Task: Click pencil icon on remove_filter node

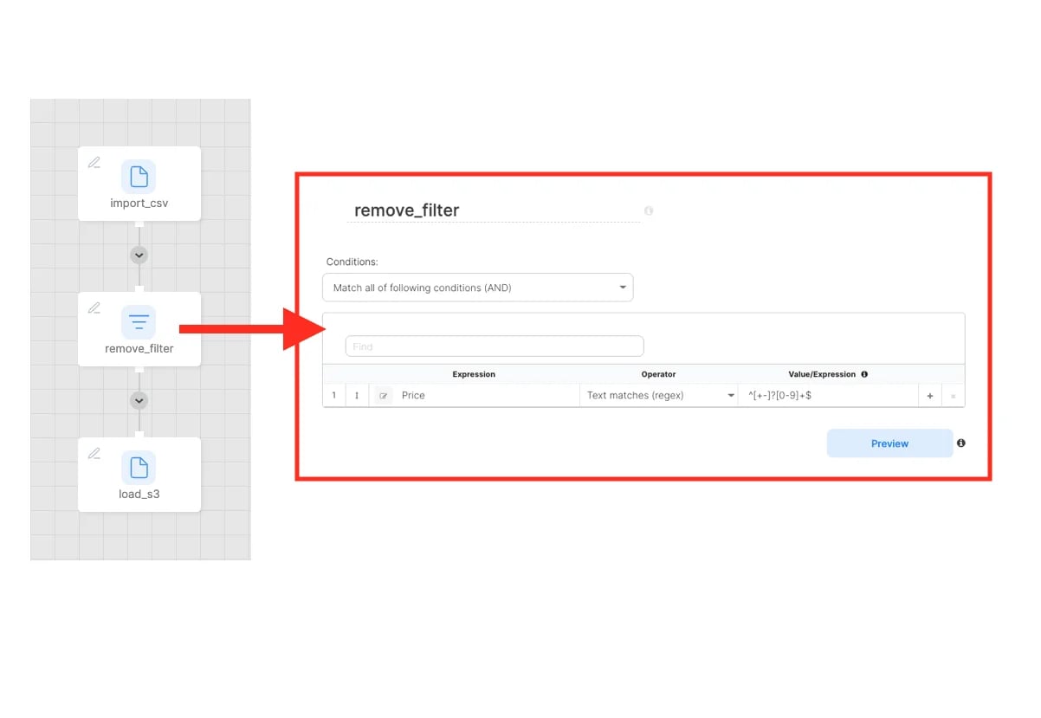Action: point(94,307)
